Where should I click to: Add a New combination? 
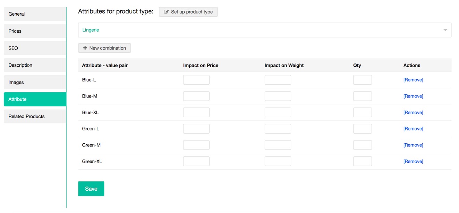click(104, 48)
